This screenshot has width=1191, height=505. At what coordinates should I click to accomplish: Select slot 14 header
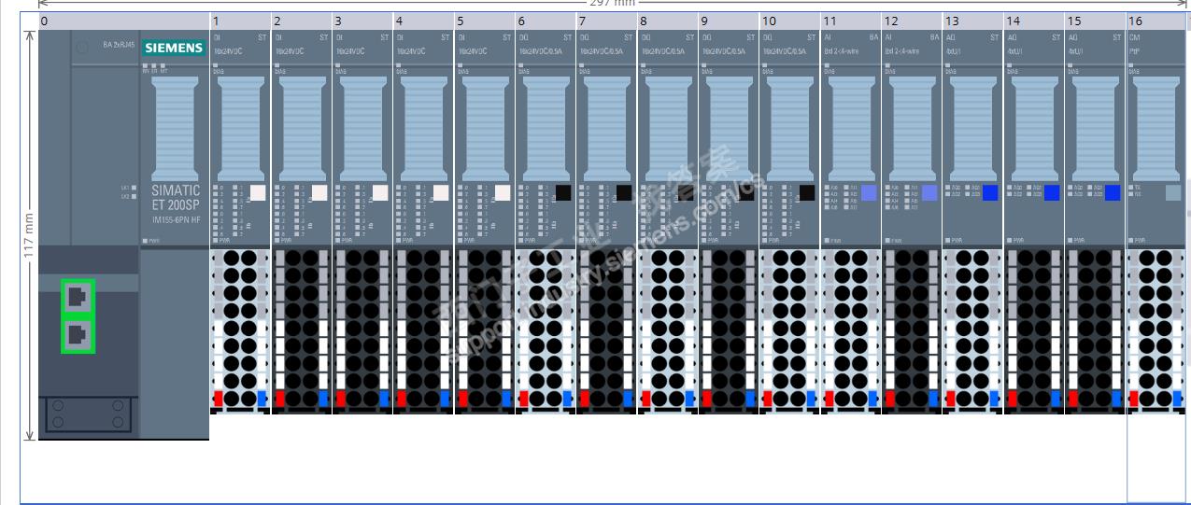coord(1034,21)
